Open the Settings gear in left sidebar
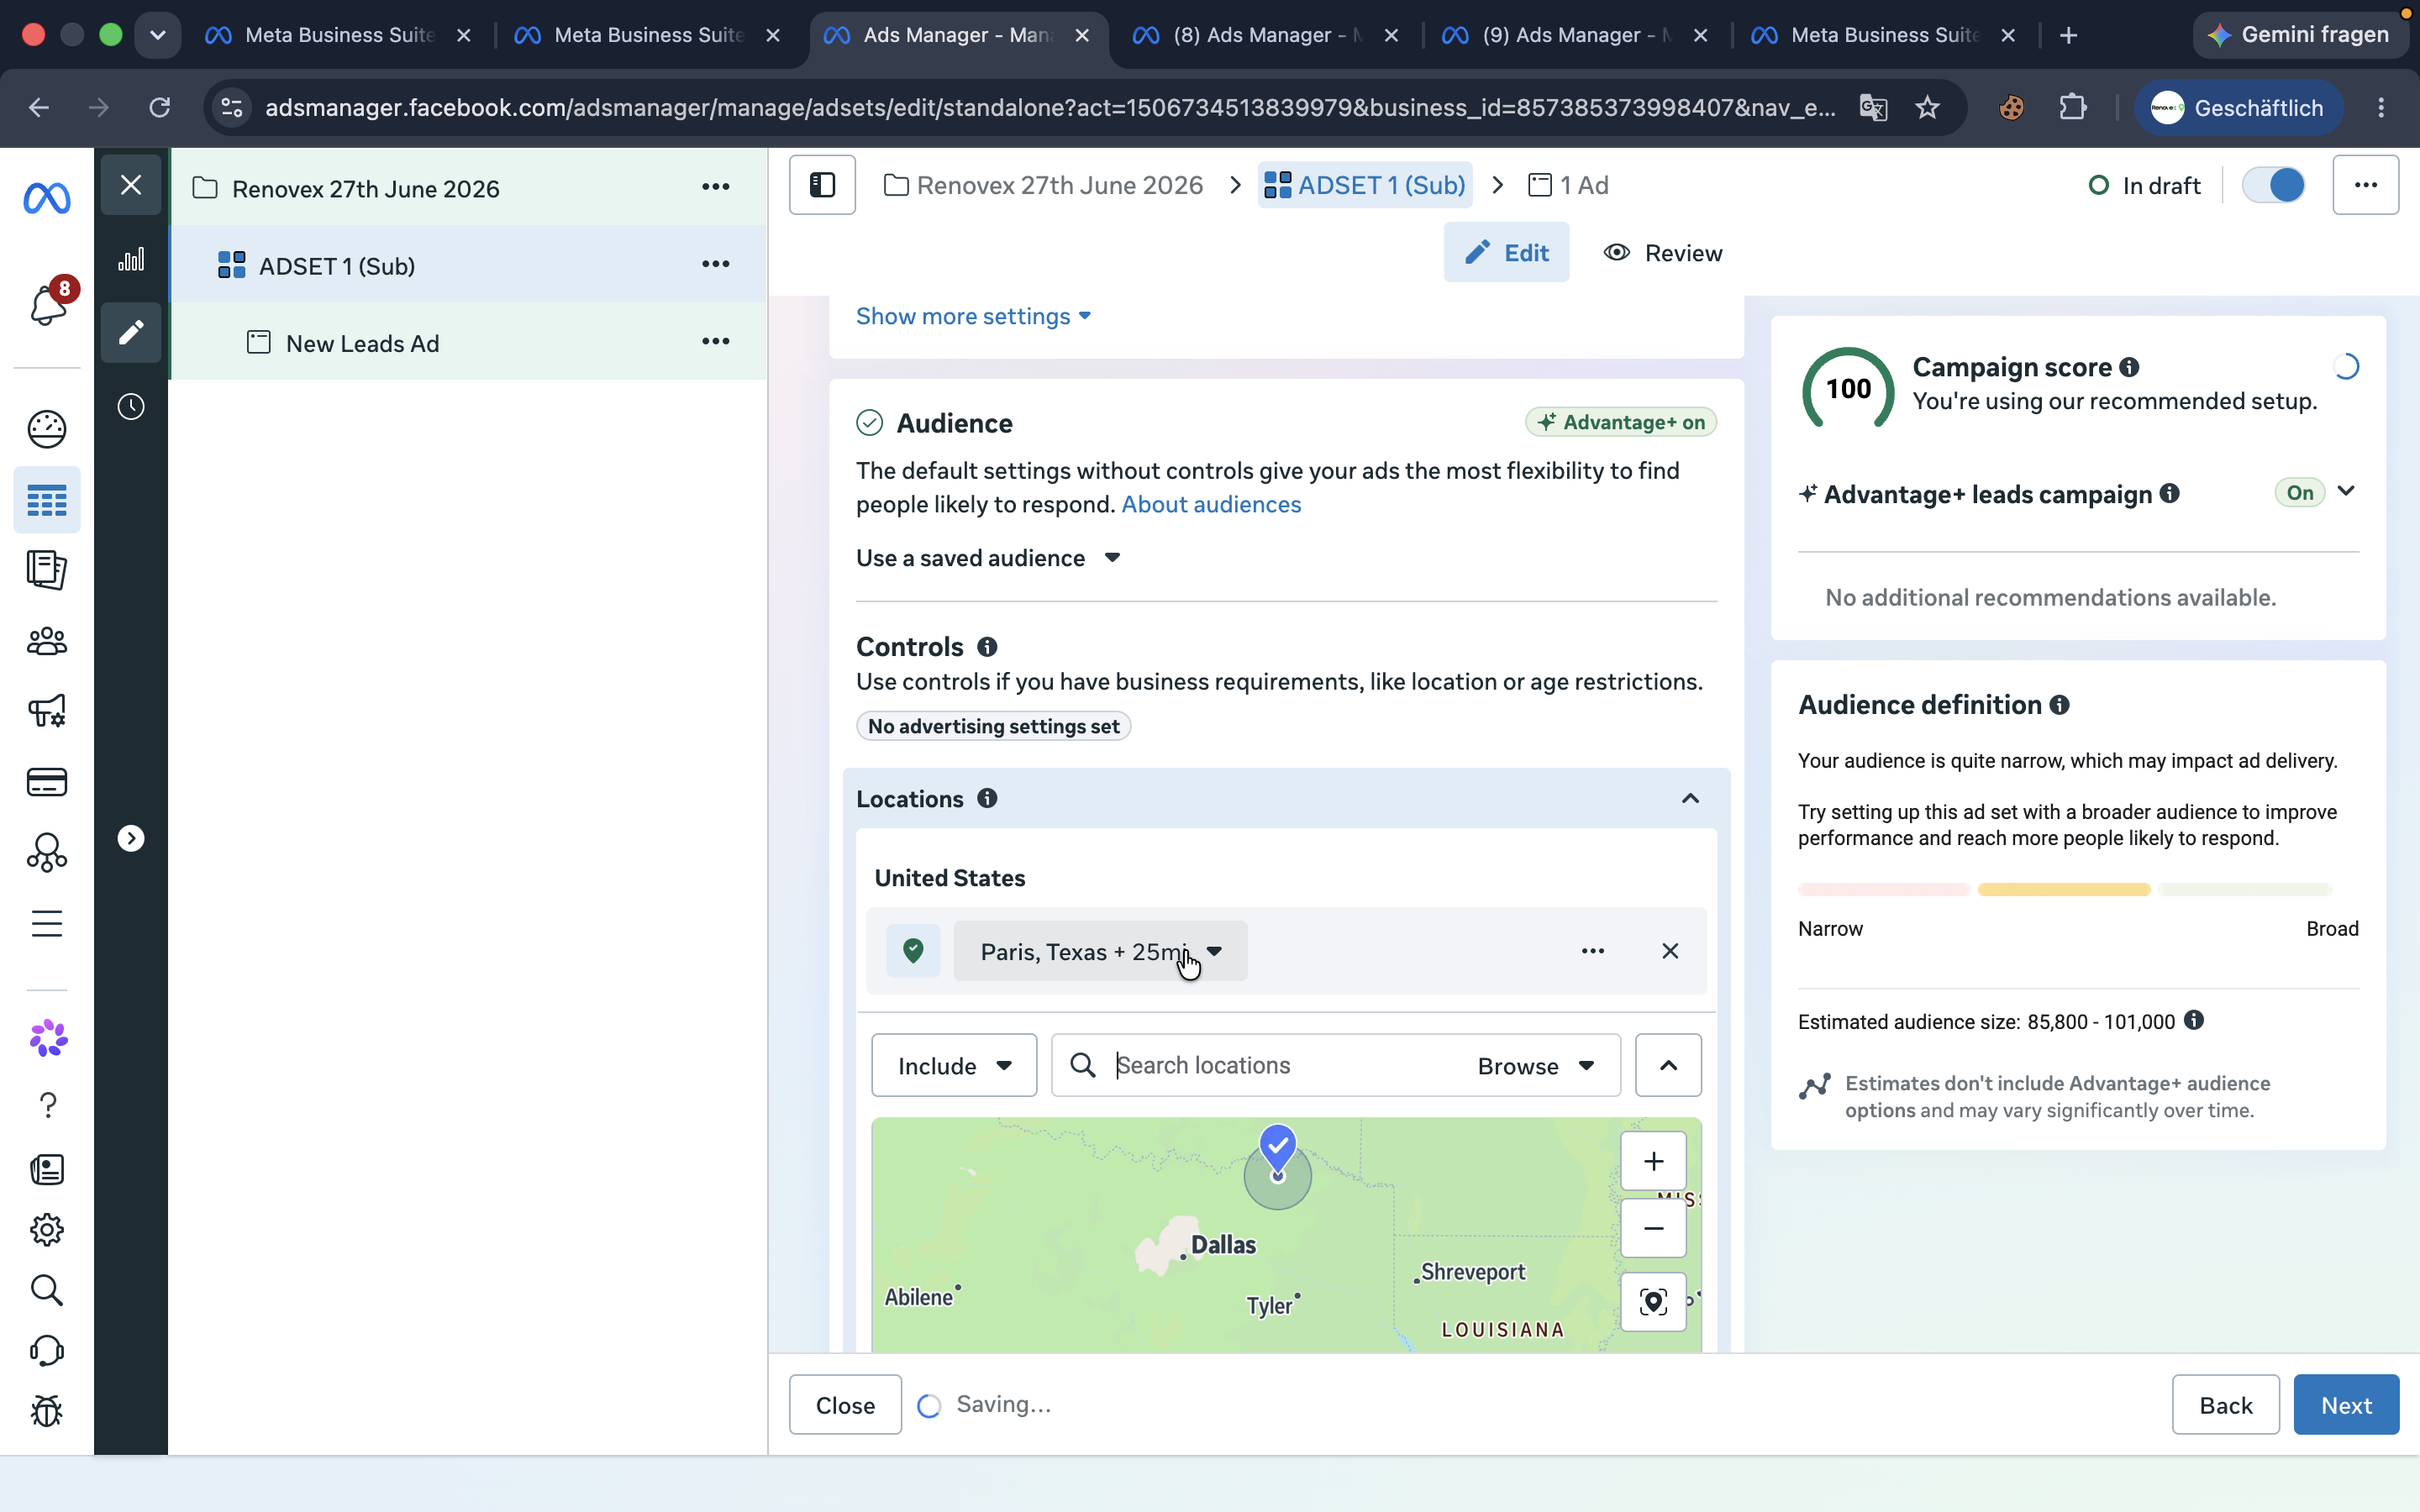Screen dimensions: 2420x1512 click(x=46, y=1230)
